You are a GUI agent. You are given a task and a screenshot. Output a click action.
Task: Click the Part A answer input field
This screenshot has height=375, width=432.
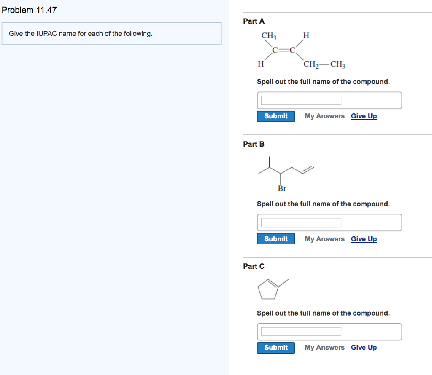click(301, 100)
